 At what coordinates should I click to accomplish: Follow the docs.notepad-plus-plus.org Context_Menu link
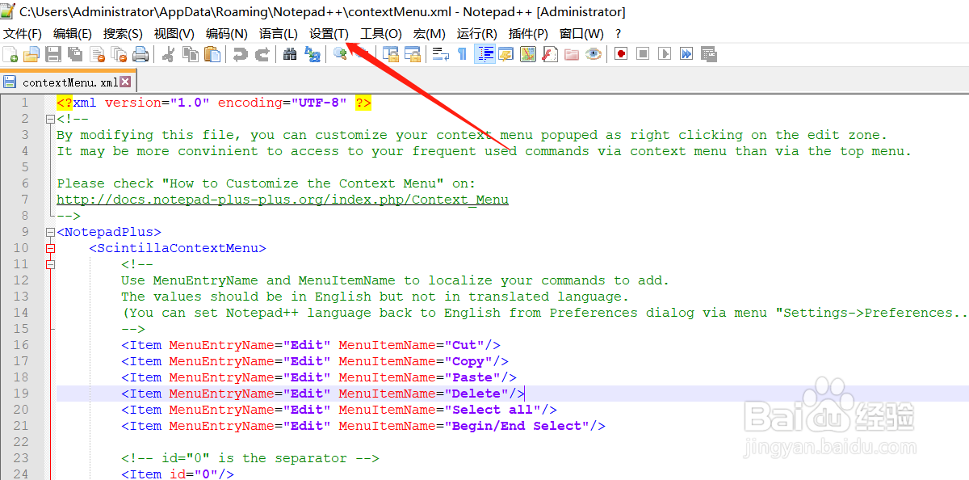click(x=283, y=200)
